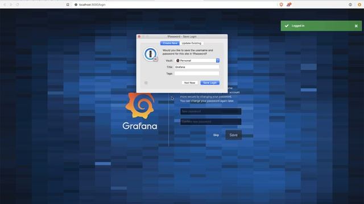This screenshot has width=364, height=204.
Task: Click the Logged in checkmark icon
Action: 287,26
